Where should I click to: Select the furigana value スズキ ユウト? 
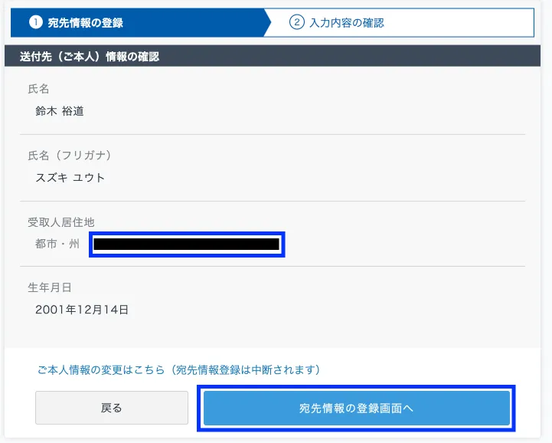click(x=70, y=178)
